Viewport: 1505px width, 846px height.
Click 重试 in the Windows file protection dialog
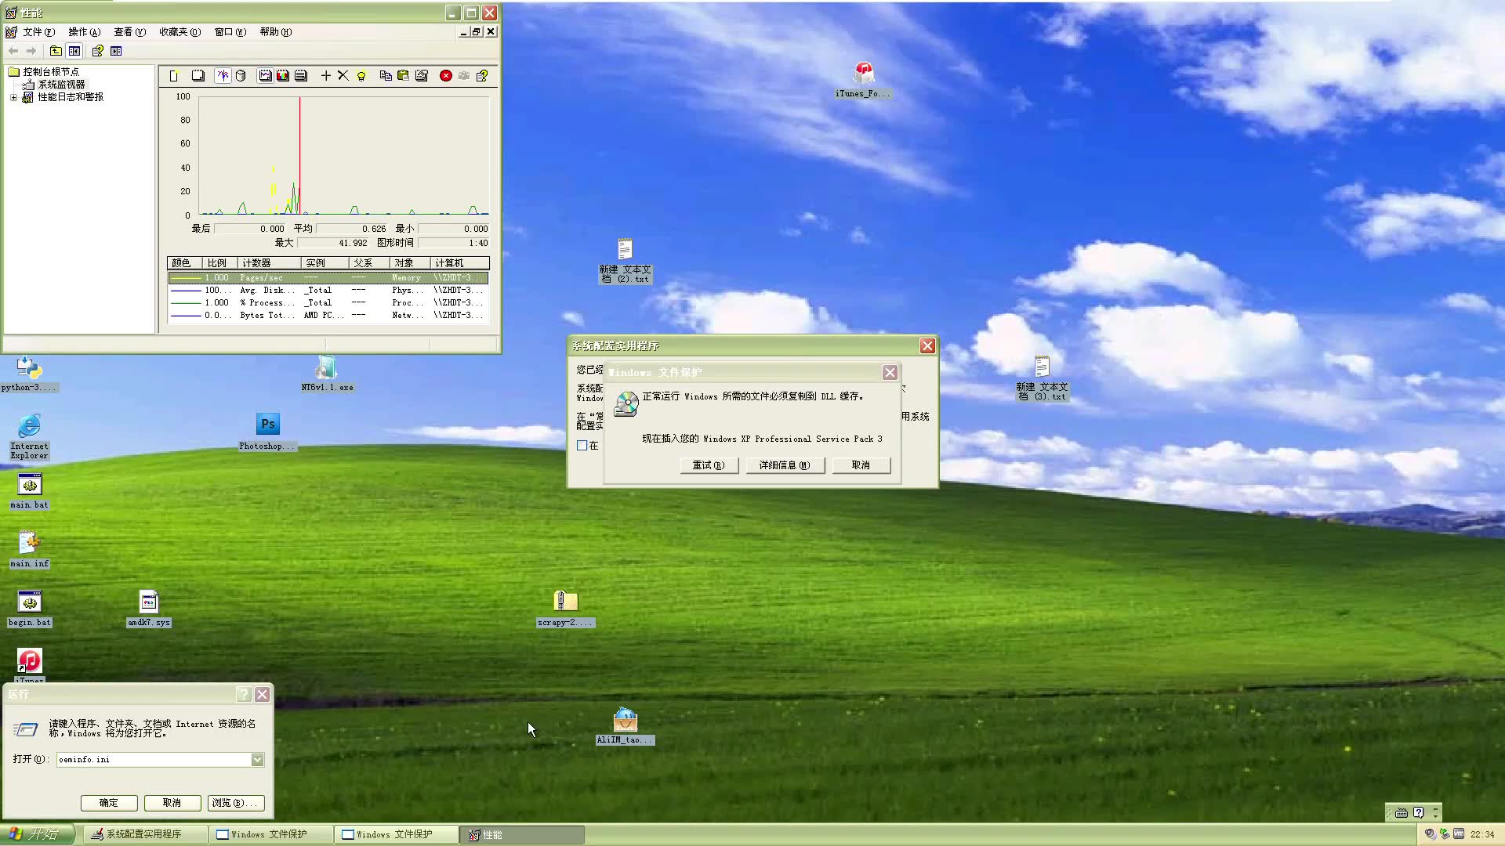(x=708, y=465)
